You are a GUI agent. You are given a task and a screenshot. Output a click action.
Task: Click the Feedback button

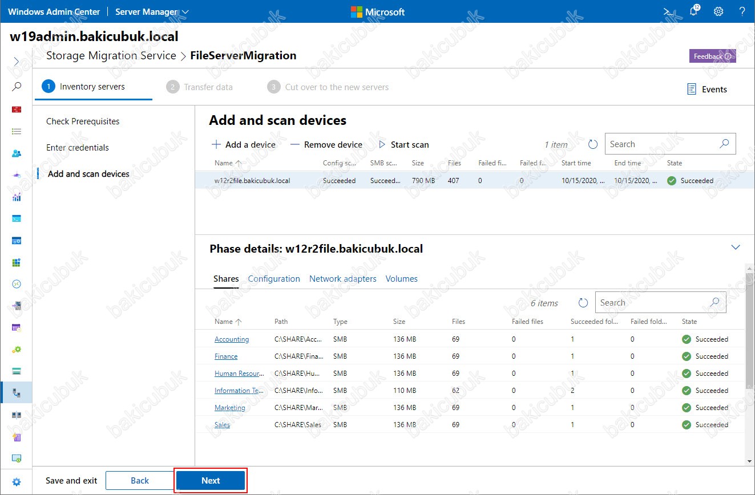click(712, 56)
